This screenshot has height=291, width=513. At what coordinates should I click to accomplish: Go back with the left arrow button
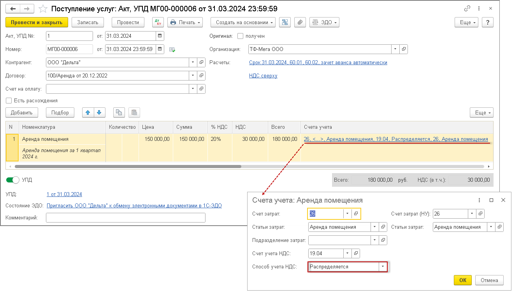13,9
